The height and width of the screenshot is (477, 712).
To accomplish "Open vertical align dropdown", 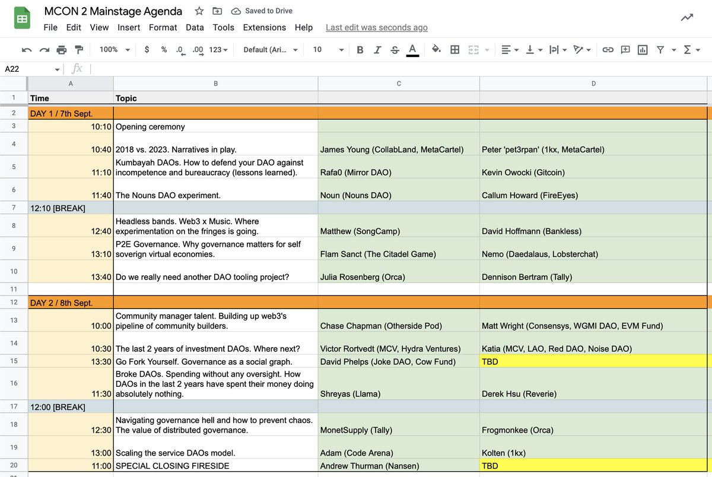I will click(x=535, y=50).
